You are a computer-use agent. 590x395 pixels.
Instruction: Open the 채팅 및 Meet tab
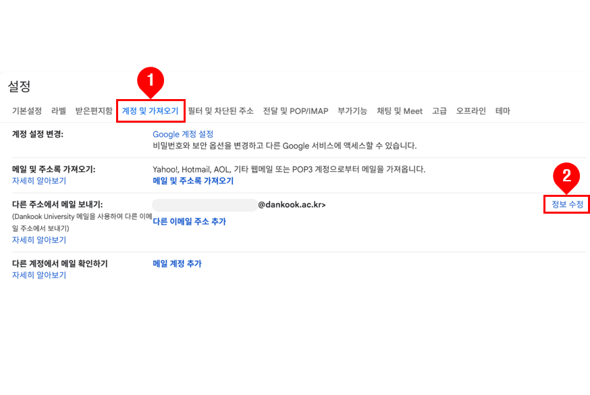pyautogui.click(x=400, y=111)
